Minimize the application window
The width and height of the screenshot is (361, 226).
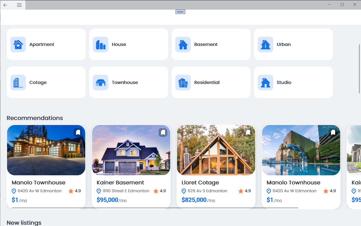tap(329, 5)
